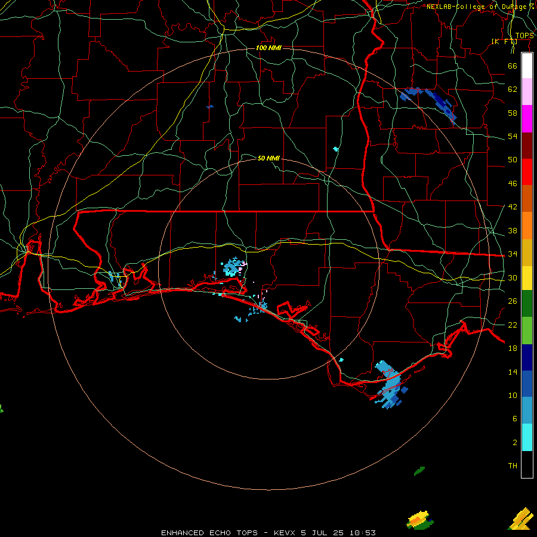Click the K FT units label
This screenshot has width=537, height=537.
504,42
